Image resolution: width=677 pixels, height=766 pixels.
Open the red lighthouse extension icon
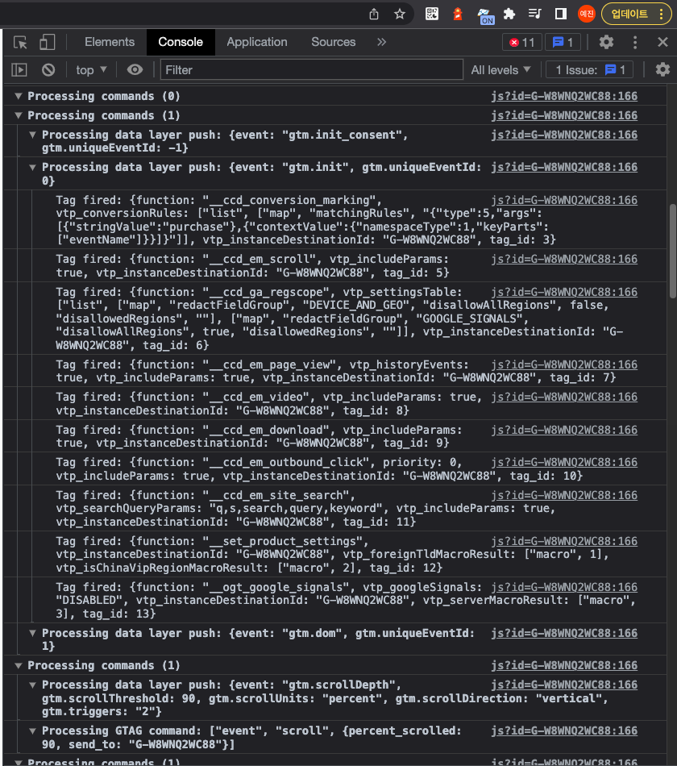(458, 14)
